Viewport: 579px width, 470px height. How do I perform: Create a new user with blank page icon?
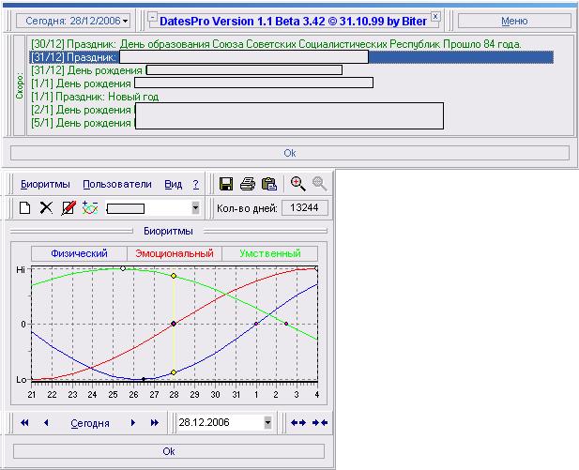click(26, 207)
